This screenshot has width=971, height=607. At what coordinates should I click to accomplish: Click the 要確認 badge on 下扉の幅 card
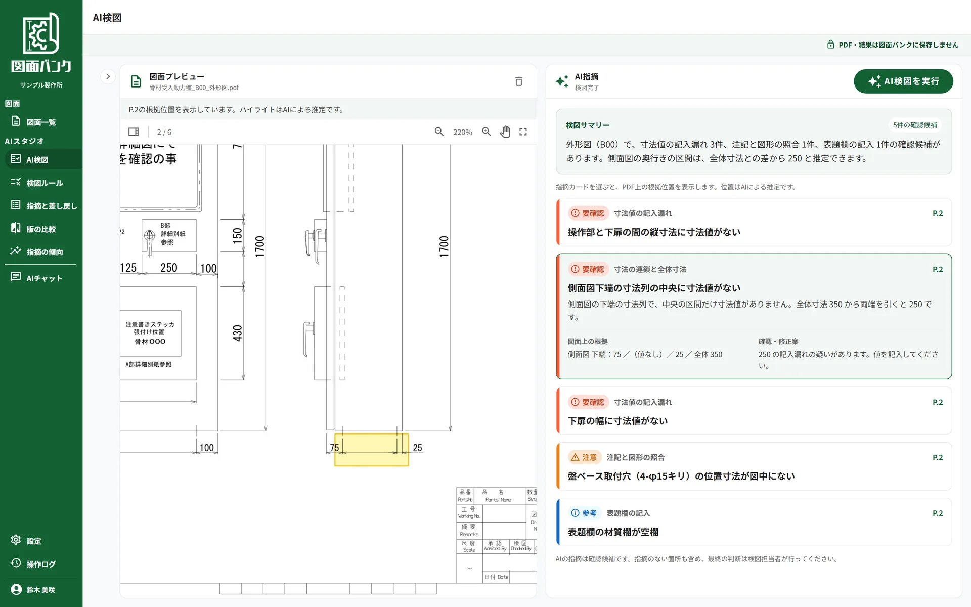[588, 402]
